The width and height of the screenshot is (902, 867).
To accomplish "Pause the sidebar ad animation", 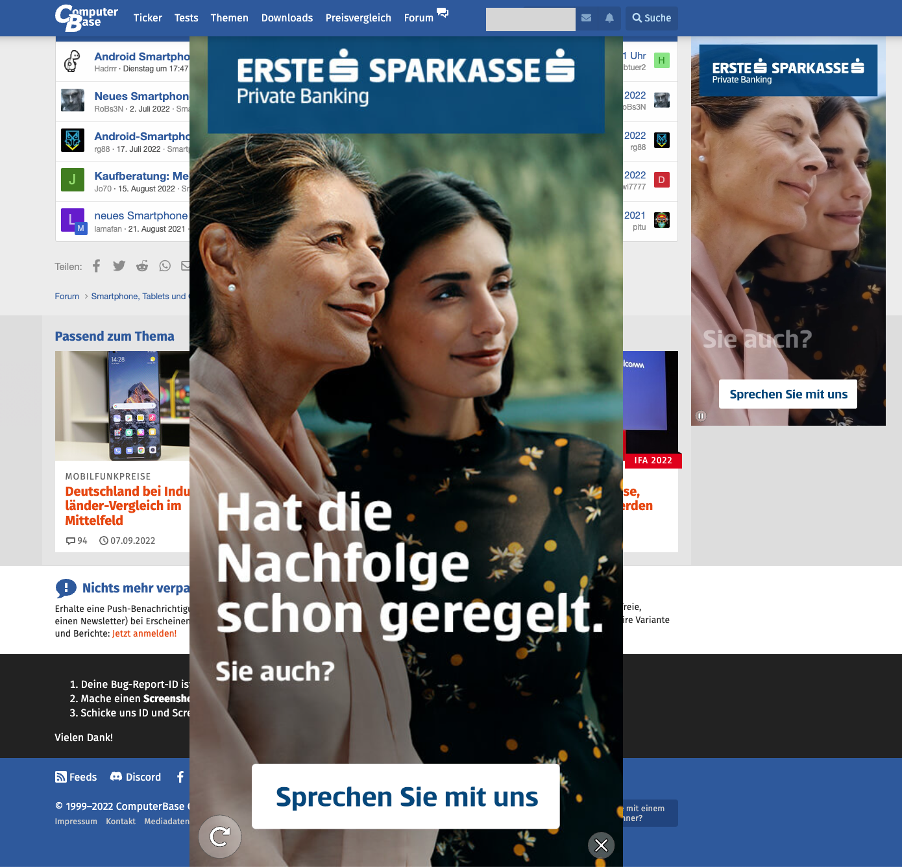I will [x=701, y=416].
